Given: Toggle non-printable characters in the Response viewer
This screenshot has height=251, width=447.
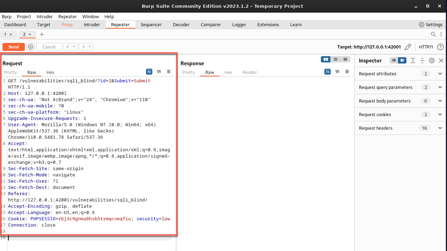Looking at the screenshot, I should click(x=337, y=71).
